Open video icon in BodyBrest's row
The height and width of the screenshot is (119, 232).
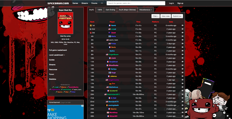182,62
